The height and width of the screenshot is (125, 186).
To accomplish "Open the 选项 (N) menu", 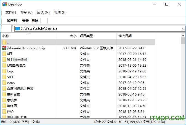I will point(43,12).
